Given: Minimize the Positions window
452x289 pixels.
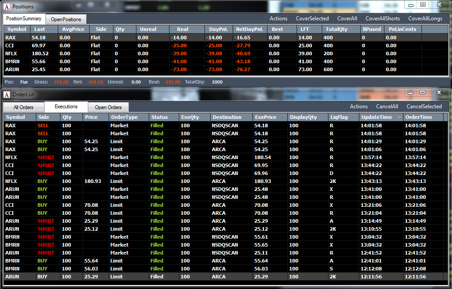Looking at the screenshot, I should [411, 5].
